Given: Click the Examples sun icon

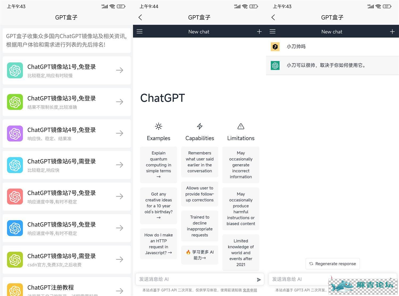Looking at the screenshot, I should [x=159, y=126].
